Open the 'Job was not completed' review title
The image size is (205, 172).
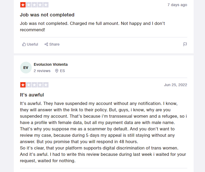(x=47, y=15)
